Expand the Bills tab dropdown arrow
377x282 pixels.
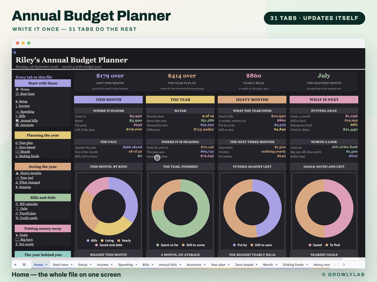click(x=152, y=265)
